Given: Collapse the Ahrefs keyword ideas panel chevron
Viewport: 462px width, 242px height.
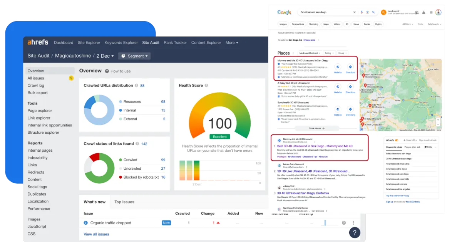Looking at the screenshot, I should click(x=435, y=147).
